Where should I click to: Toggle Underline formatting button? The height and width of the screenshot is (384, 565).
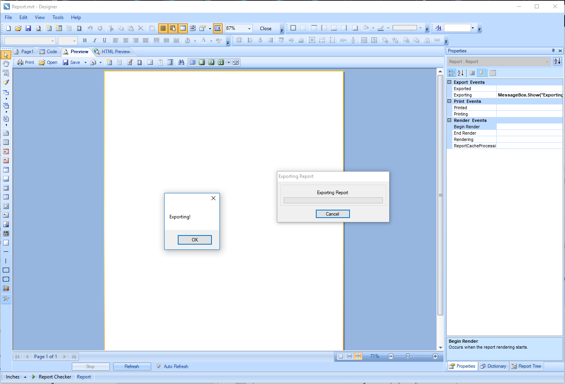[104, 41]
